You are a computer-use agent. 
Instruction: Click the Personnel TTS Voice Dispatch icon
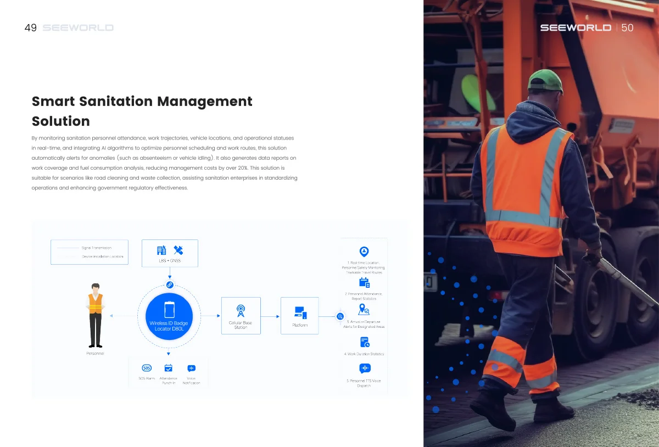click(x=365, y=368)
